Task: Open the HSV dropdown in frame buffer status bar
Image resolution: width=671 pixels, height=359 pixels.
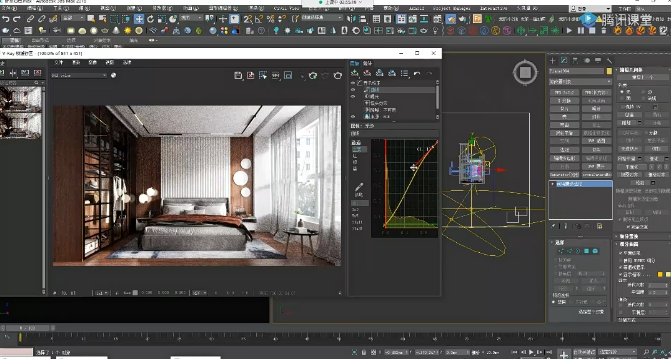Action: 199,293
